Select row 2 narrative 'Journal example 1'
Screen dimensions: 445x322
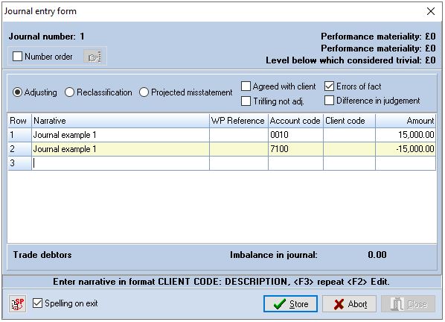121,149
